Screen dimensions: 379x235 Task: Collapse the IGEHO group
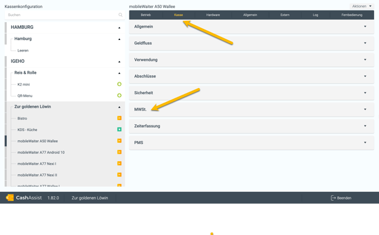pos(119,62)
